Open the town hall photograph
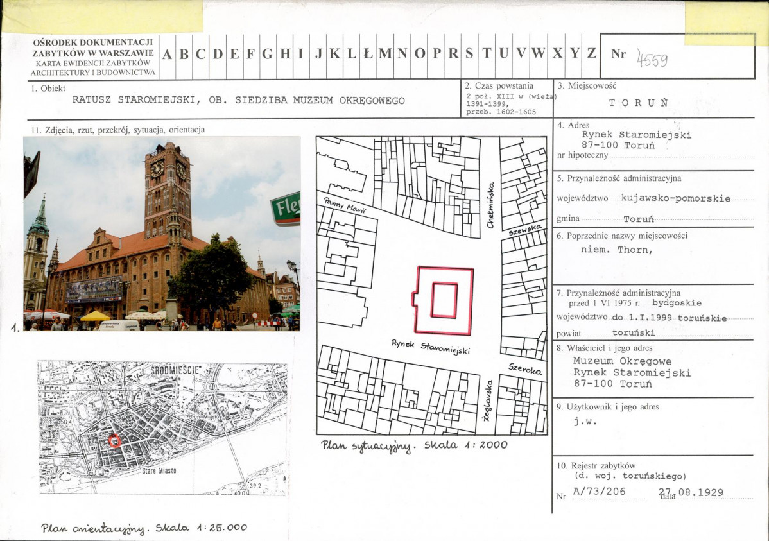769x541 pixels. pos(162,234)
